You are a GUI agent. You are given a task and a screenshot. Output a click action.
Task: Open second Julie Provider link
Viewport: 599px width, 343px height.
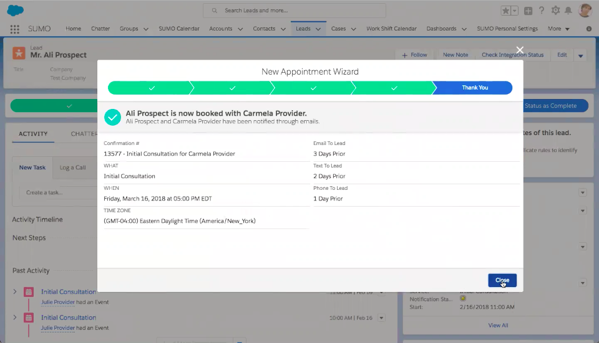pos(57,328)
